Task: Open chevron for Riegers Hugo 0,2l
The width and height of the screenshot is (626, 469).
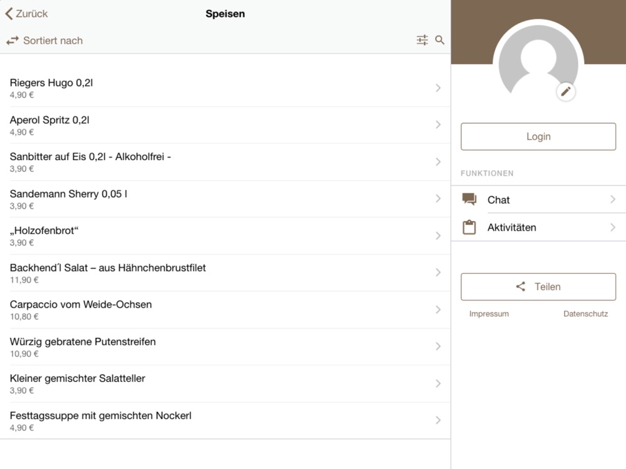Action: point(438,88)
